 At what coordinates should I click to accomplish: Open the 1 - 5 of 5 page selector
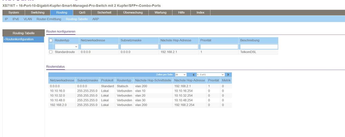coord(210,75)
